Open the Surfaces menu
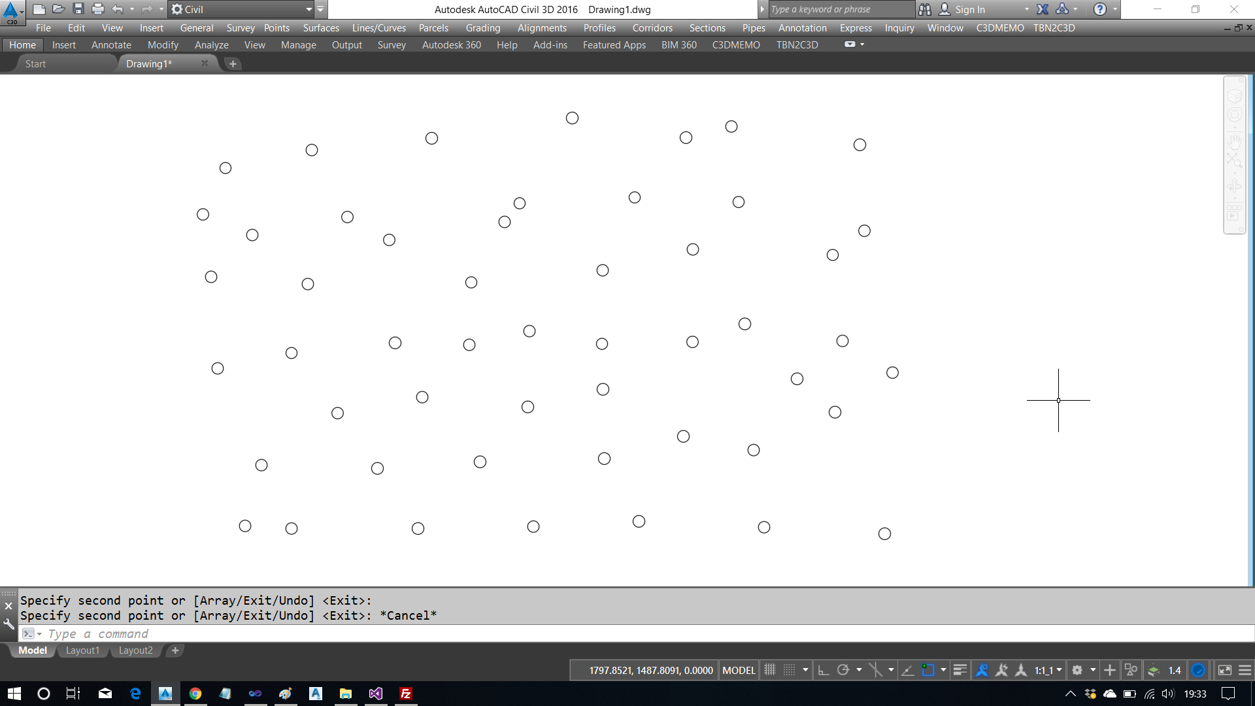This screenshot has height=706, width=1255. coord(321,27)
